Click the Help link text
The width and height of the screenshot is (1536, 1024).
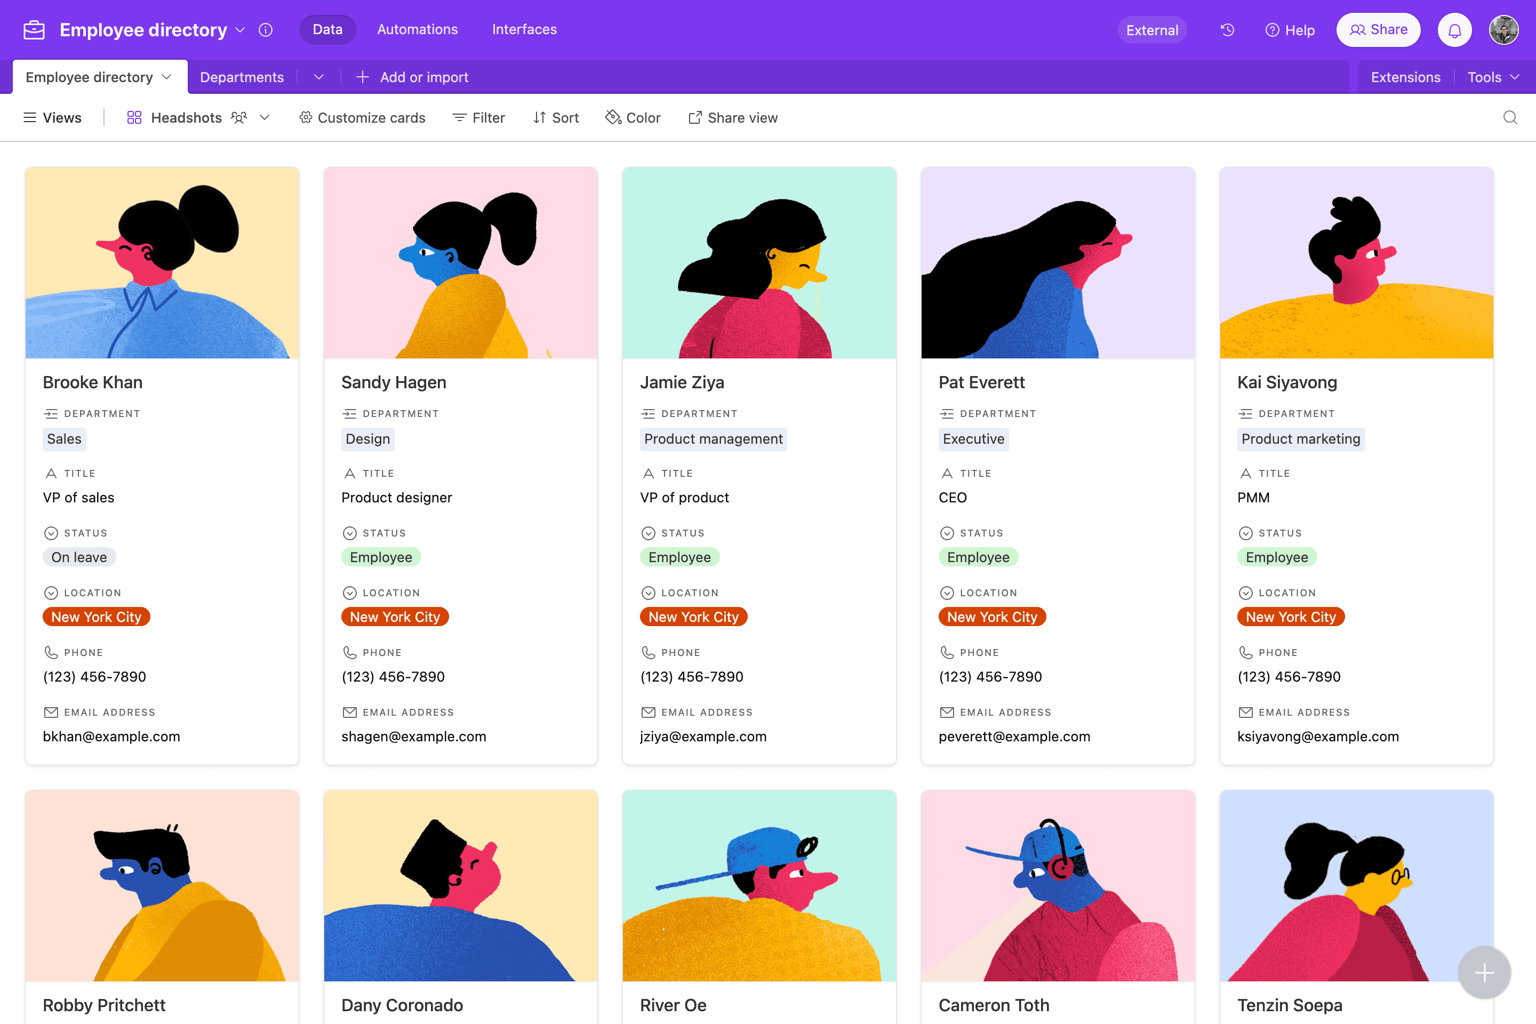click(x=1300, y=30)
